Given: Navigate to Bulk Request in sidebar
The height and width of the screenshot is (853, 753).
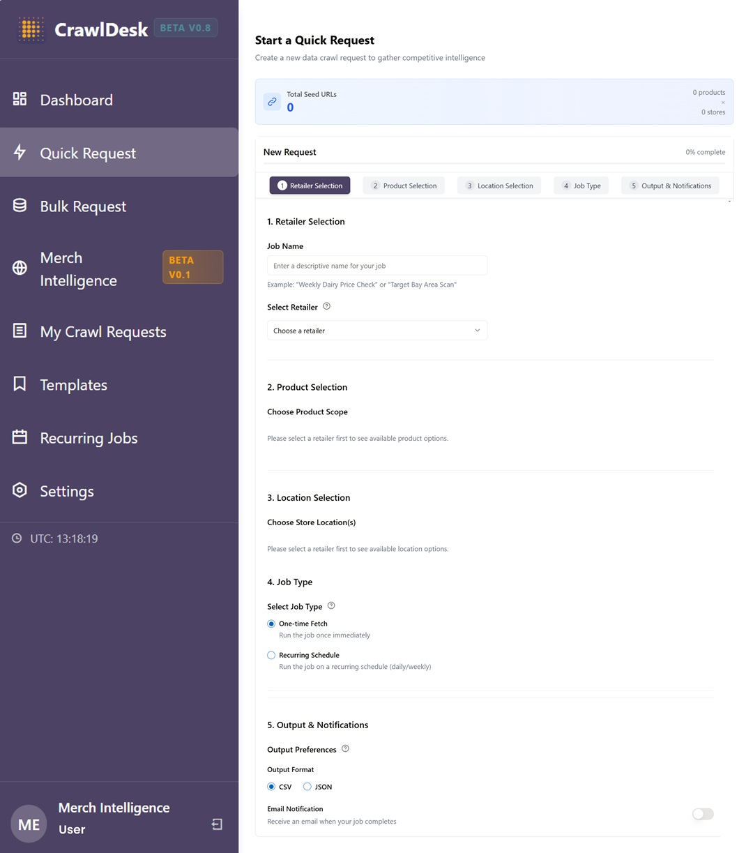Looking at the screenshot, I should click(x=83, y=206).
